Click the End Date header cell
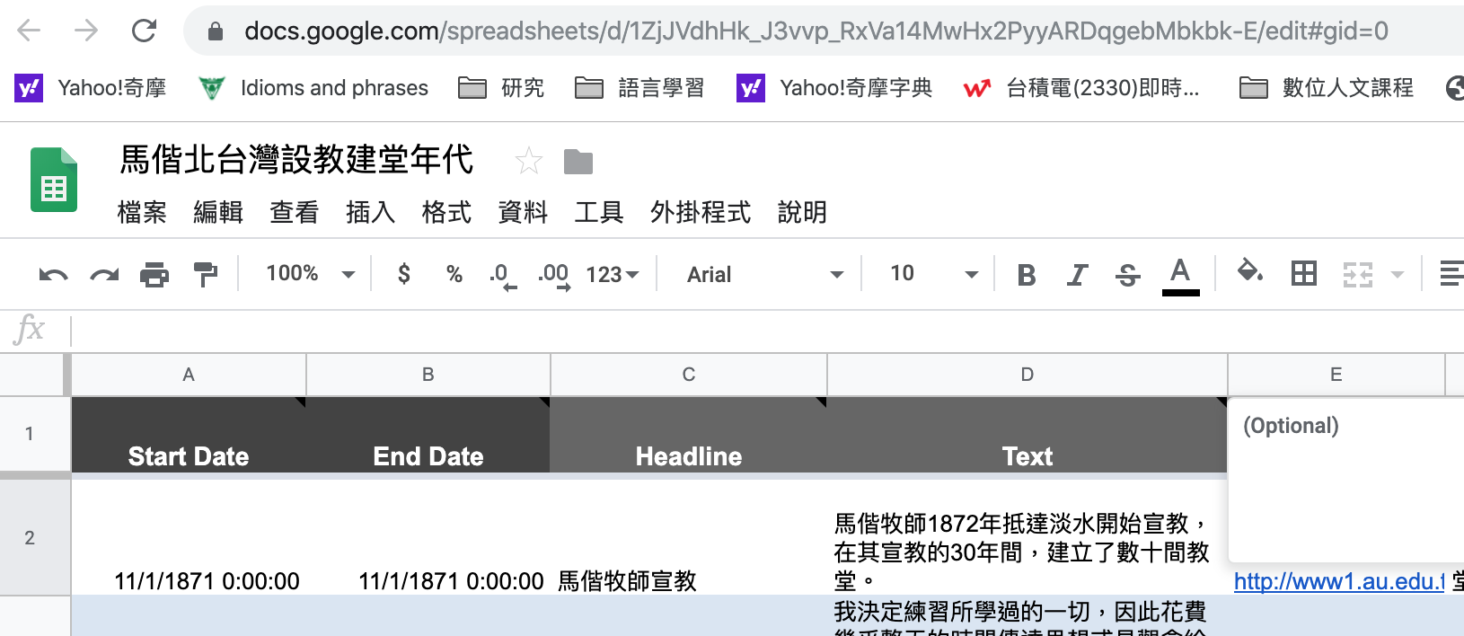Viewport: 1464px width, 636px height. 428,435
